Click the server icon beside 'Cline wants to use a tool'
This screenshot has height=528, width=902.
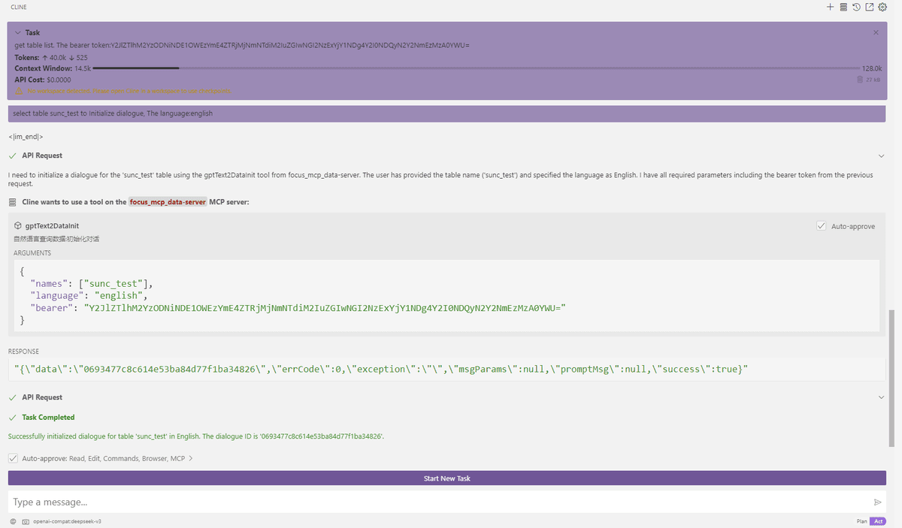coord(13,202)
